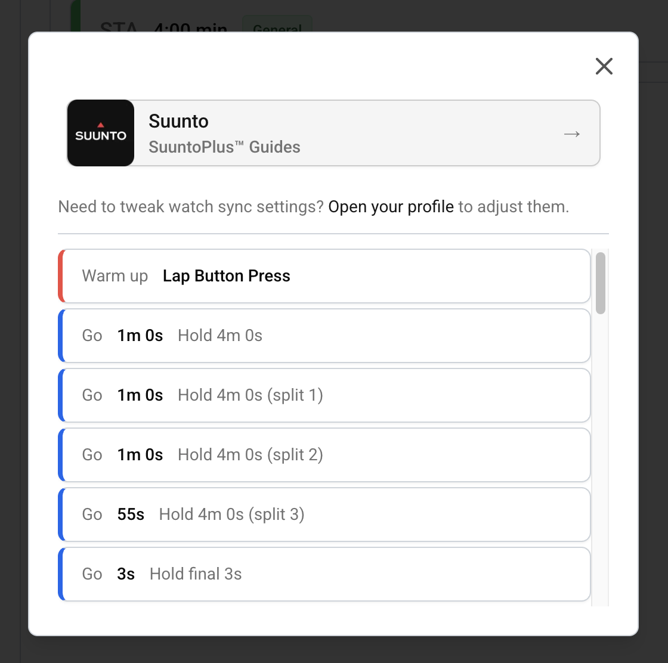This screenshot has width=668, height=663.
Task: Click the red marker on the Warm up step
Action: click(61, 276)
